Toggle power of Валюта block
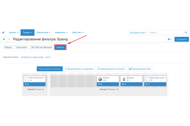Image resolution: width=190 pixels, height=126 pixels. tap(125, 84)
